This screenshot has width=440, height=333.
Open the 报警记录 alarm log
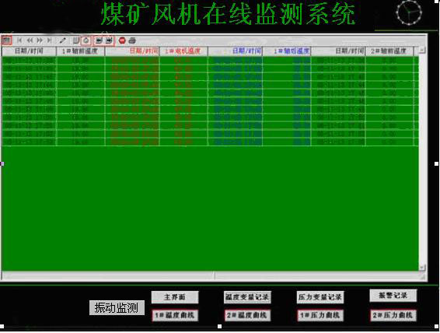click(x=393, y=296)
